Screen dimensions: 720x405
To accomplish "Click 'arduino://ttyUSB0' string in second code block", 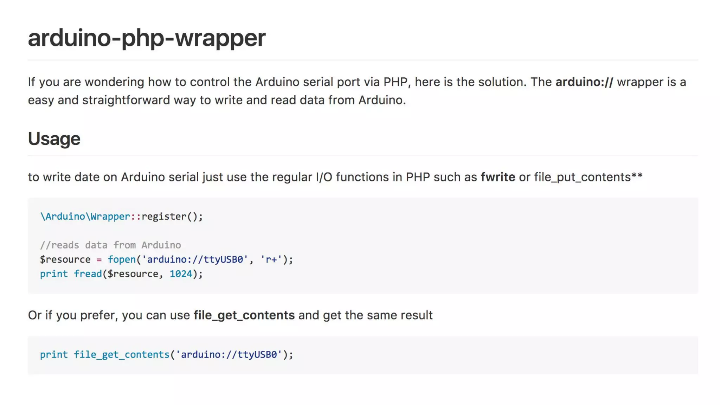I will (x=229, y=354).
